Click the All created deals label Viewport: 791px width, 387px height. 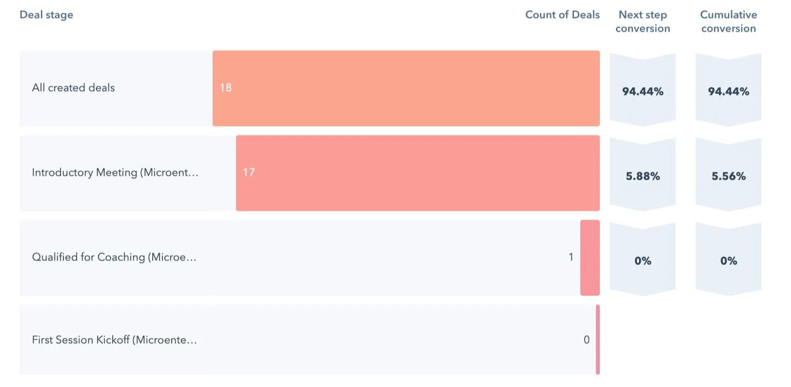[x=73, y=88]
